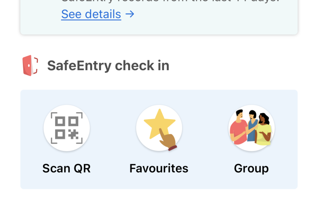Choose the Group text label

pos(251,168)
